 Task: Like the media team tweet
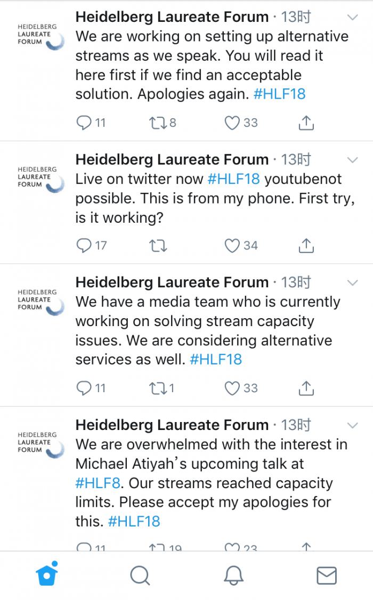click(x=232, y=388)
